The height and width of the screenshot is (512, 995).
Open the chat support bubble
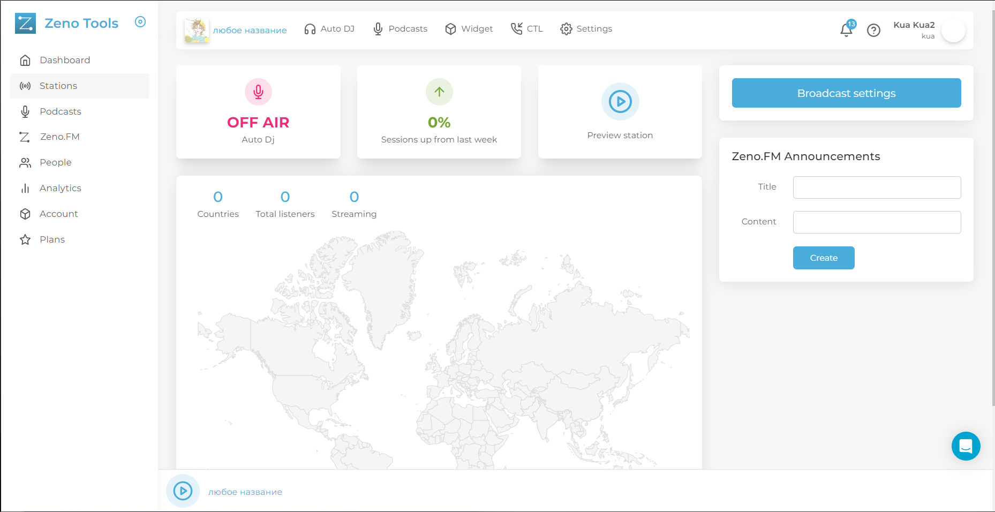click(966, 446)
